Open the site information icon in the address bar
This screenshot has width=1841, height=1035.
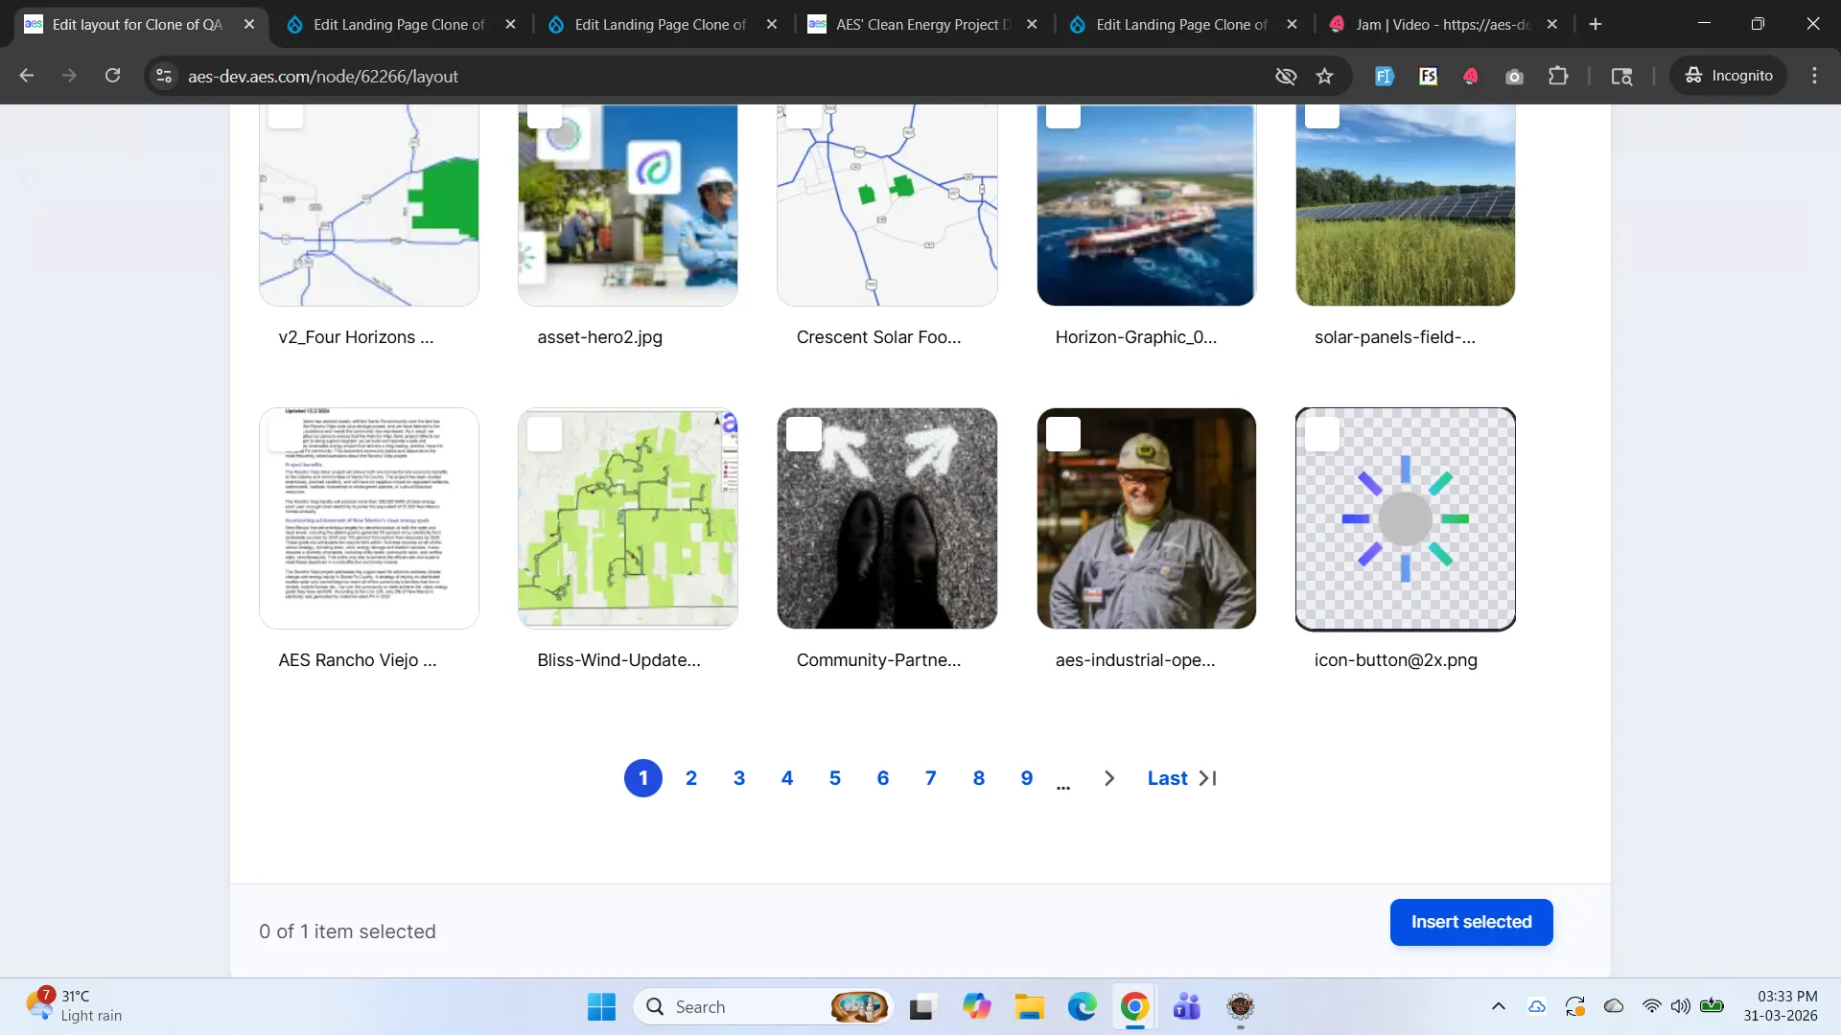pyautogui.click(x=164, y=76)
